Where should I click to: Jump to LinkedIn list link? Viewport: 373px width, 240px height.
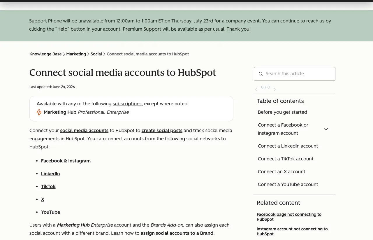pos(50,174)
